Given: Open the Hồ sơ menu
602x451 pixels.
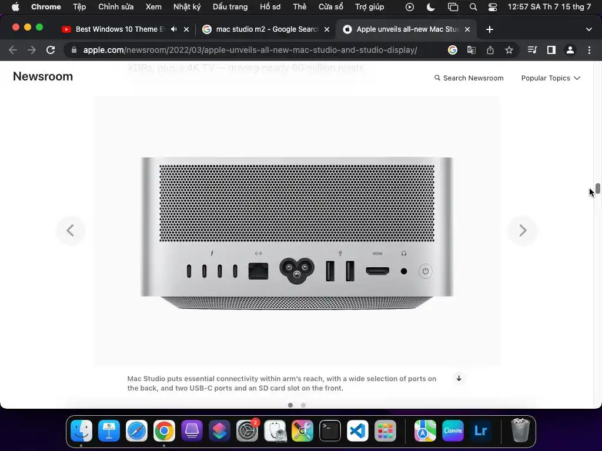Looking at the screenshot, I should (x=270, y=7).
